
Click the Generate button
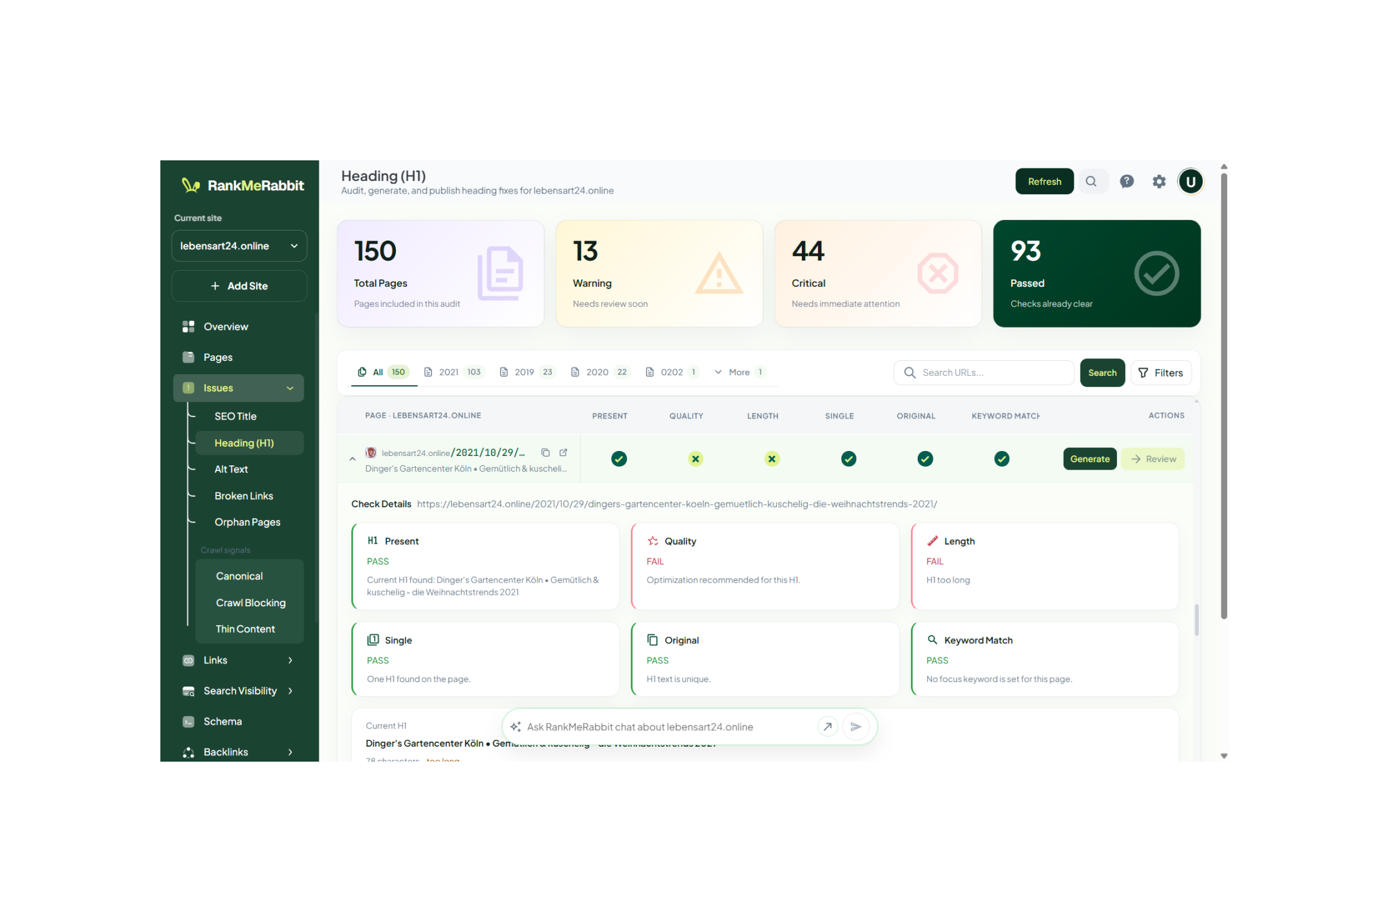click(1089, 458)
